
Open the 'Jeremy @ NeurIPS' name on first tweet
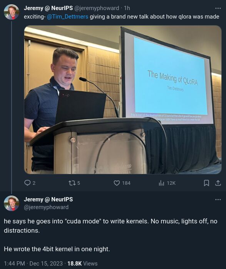(48, 8)
